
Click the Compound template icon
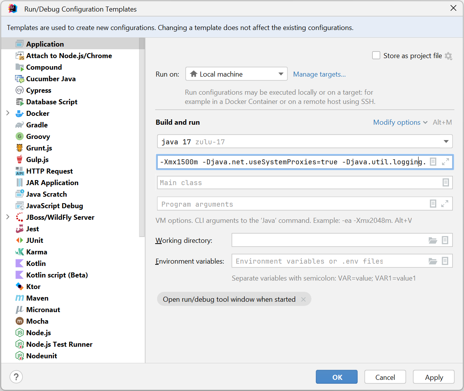20,67
